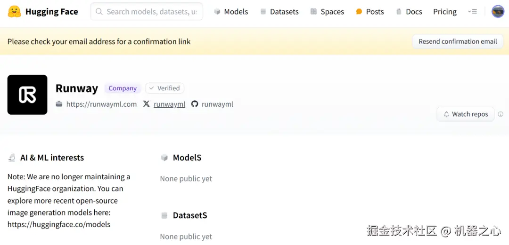Go to the Datasets nav item
Viewport: 509px width, 245px height.
(x=279, y=11)
